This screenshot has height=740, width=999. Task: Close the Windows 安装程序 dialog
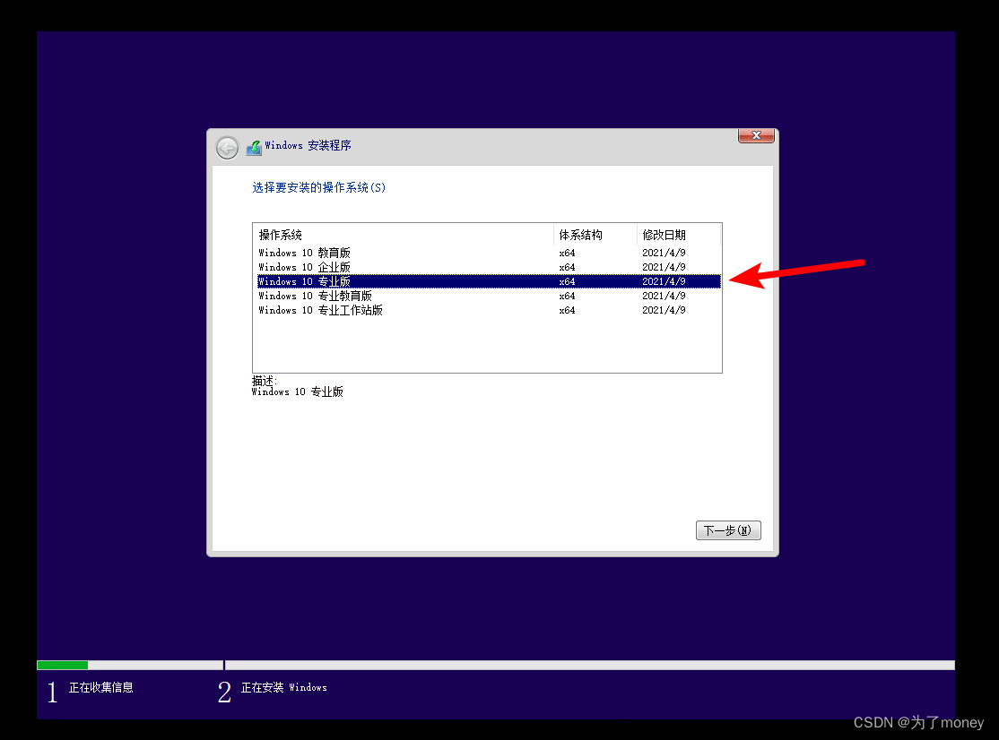[756, 135]
